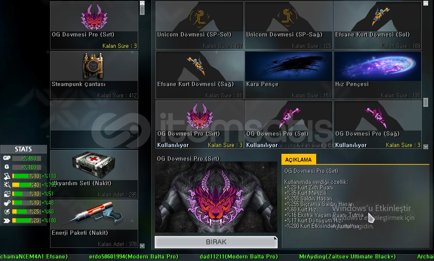Viewport: 434px width, 261px height.
Task: Select the Steampunk çantası backpack item
Action: click(x=94, y=75)
